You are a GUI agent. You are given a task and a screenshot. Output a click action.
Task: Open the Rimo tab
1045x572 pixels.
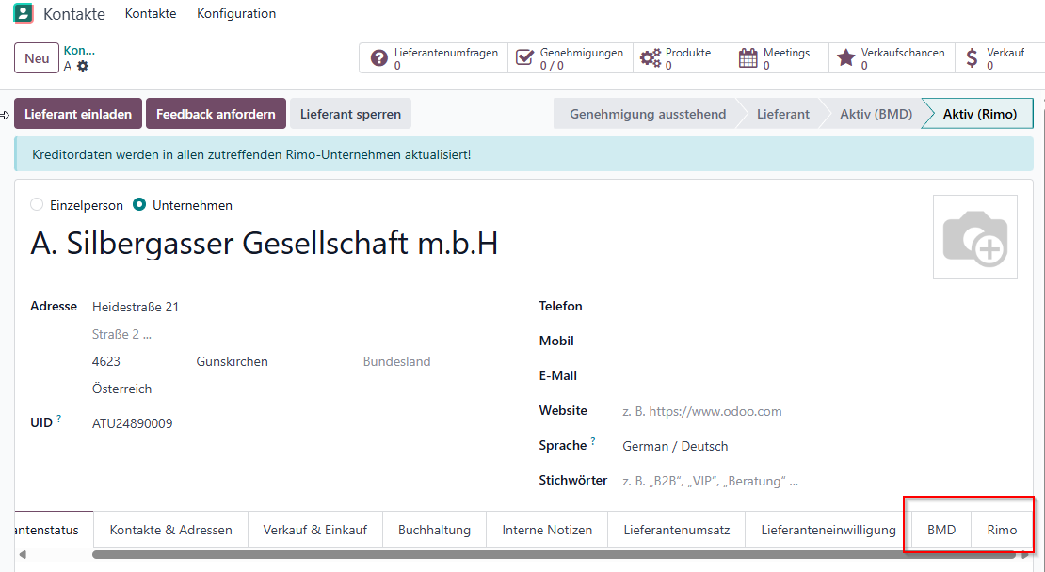pyautogui.click(x=1002, y=530)
